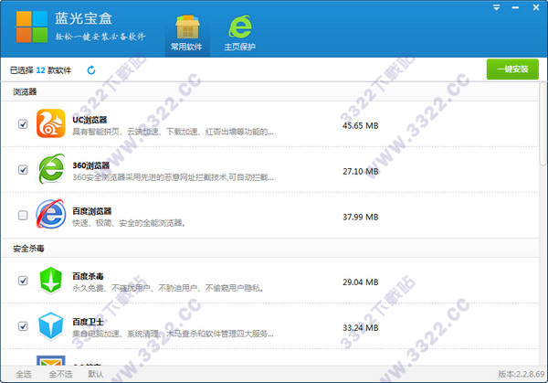This screenshot has width=548, height=383.
Task: Click the 37.99 MB size value
Action: pyautogui.click(x=361, y=217)
